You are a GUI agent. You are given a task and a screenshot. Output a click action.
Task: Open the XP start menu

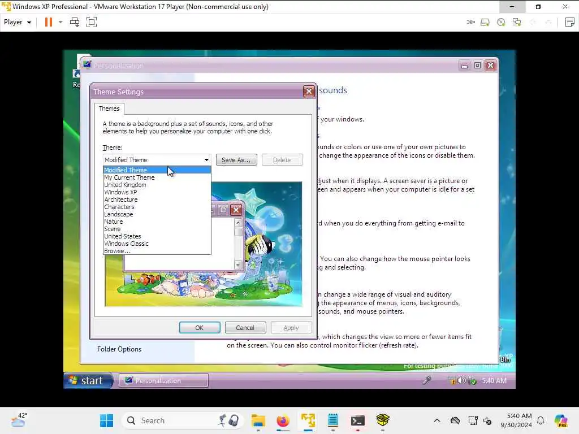88,380
